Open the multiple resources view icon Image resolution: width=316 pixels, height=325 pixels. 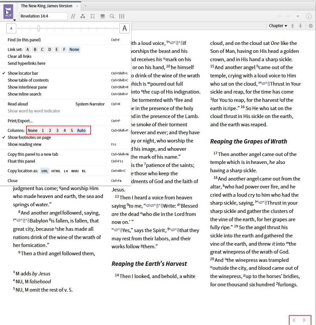pos(93,16)
